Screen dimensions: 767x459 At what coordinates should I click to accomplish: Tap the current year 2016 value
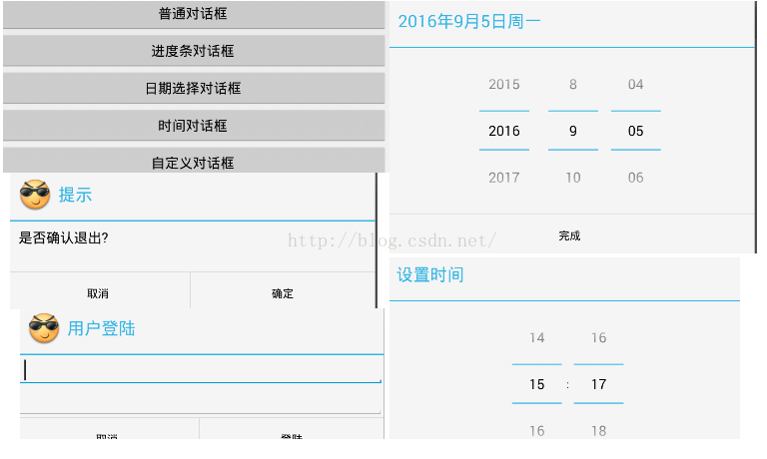[503, 131]
